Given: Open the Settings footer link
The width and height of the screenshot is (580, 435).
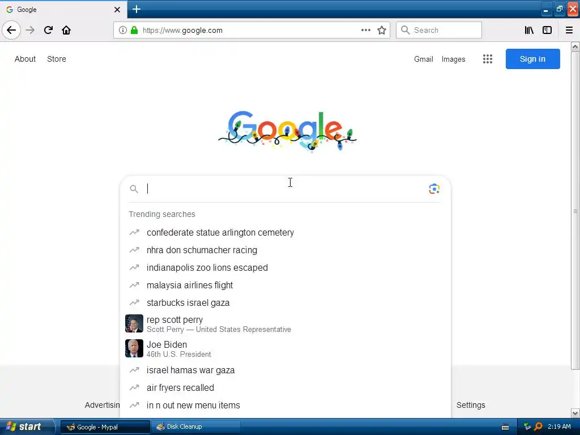Looking at the screenshot, I should click(471, 405).
